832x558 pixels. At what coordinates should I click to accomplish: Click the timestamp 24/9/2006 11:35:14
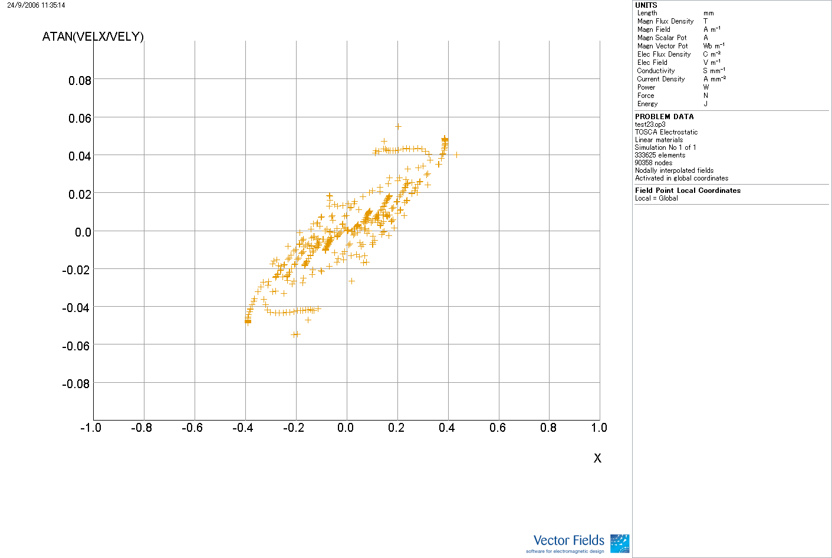click(36, 5)
